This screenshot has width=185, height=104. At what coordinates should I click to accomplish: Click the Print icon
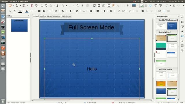[x=36, y=5]
